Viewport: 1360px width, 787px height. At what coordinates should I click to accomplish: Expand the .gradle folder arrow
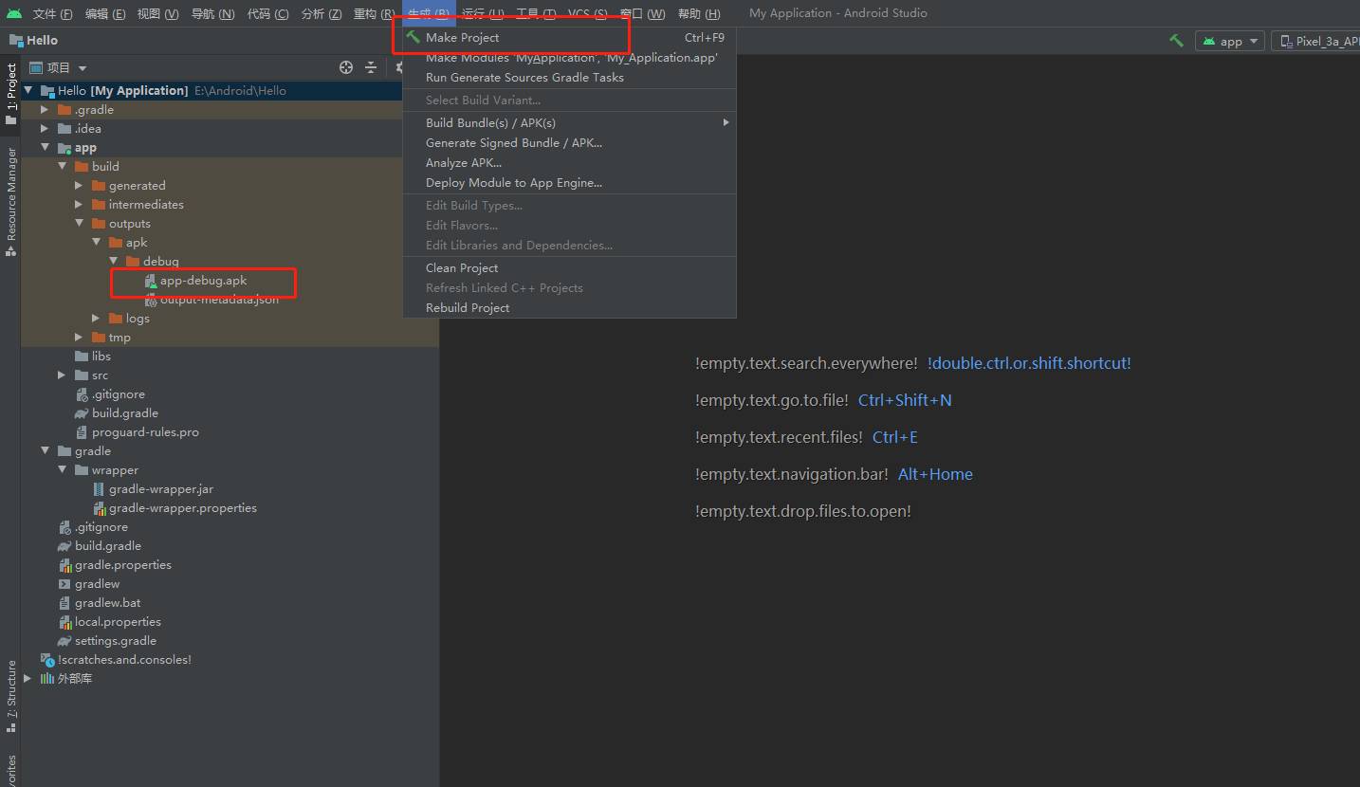point(45,110)
